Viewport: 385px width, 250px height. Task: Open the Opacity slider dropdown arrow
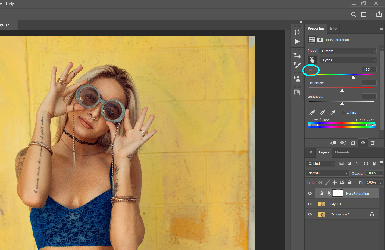[x=380, y=173]
